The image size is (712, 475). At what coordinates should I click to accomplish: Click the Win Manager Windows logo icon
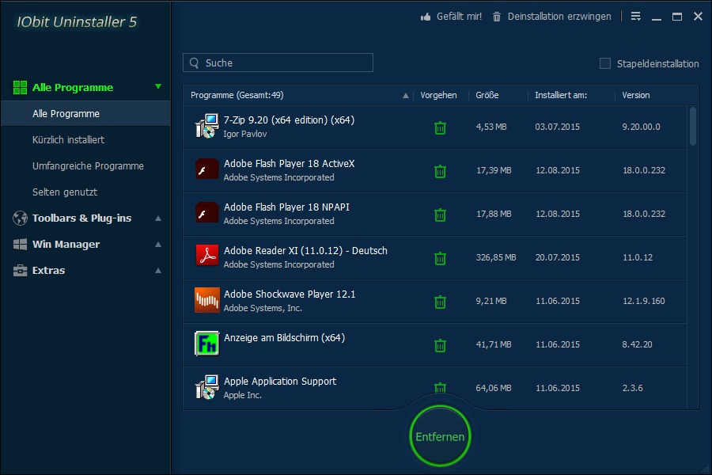[x=20, y=244]
